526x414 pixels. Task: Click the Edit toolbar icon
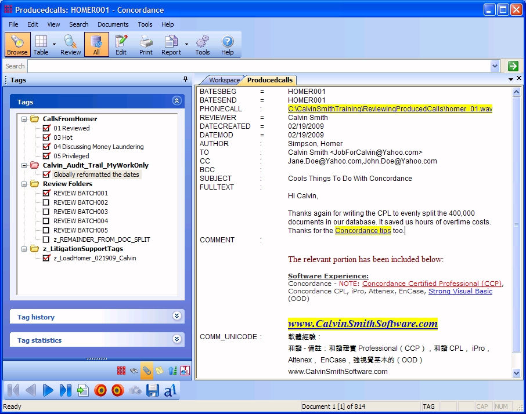point(121,45)
